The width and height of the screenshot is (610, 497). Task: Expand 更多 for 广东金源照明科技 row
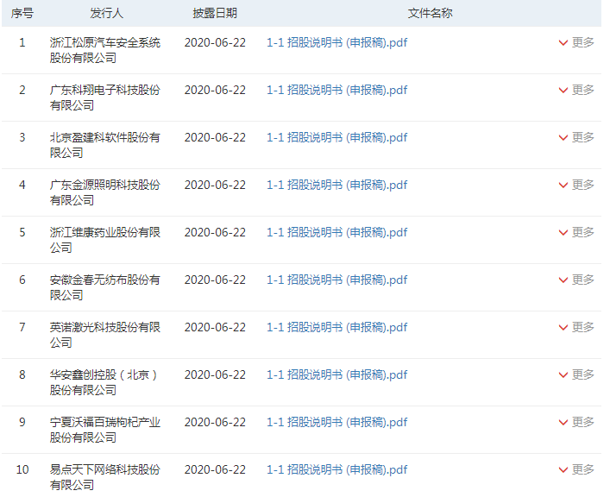coord(576,185)
